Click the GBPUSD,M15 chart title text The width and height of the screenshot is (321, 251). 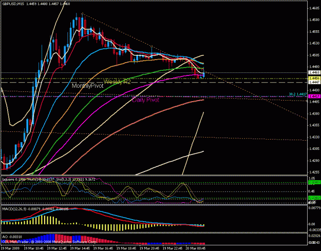[x=13, y=4]
